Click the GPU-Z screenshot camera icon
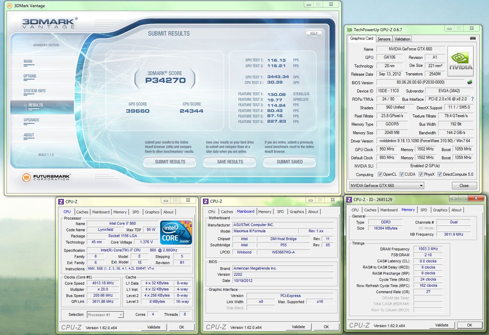Image resolution: width=489 pixels, height=335 pixels. click(x=473, y=38)
